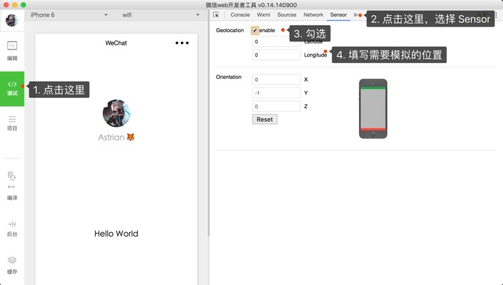Viewport: 503px width, 285px height.
Task: Click the phone orientation preview model
Action: click(373, 109)
